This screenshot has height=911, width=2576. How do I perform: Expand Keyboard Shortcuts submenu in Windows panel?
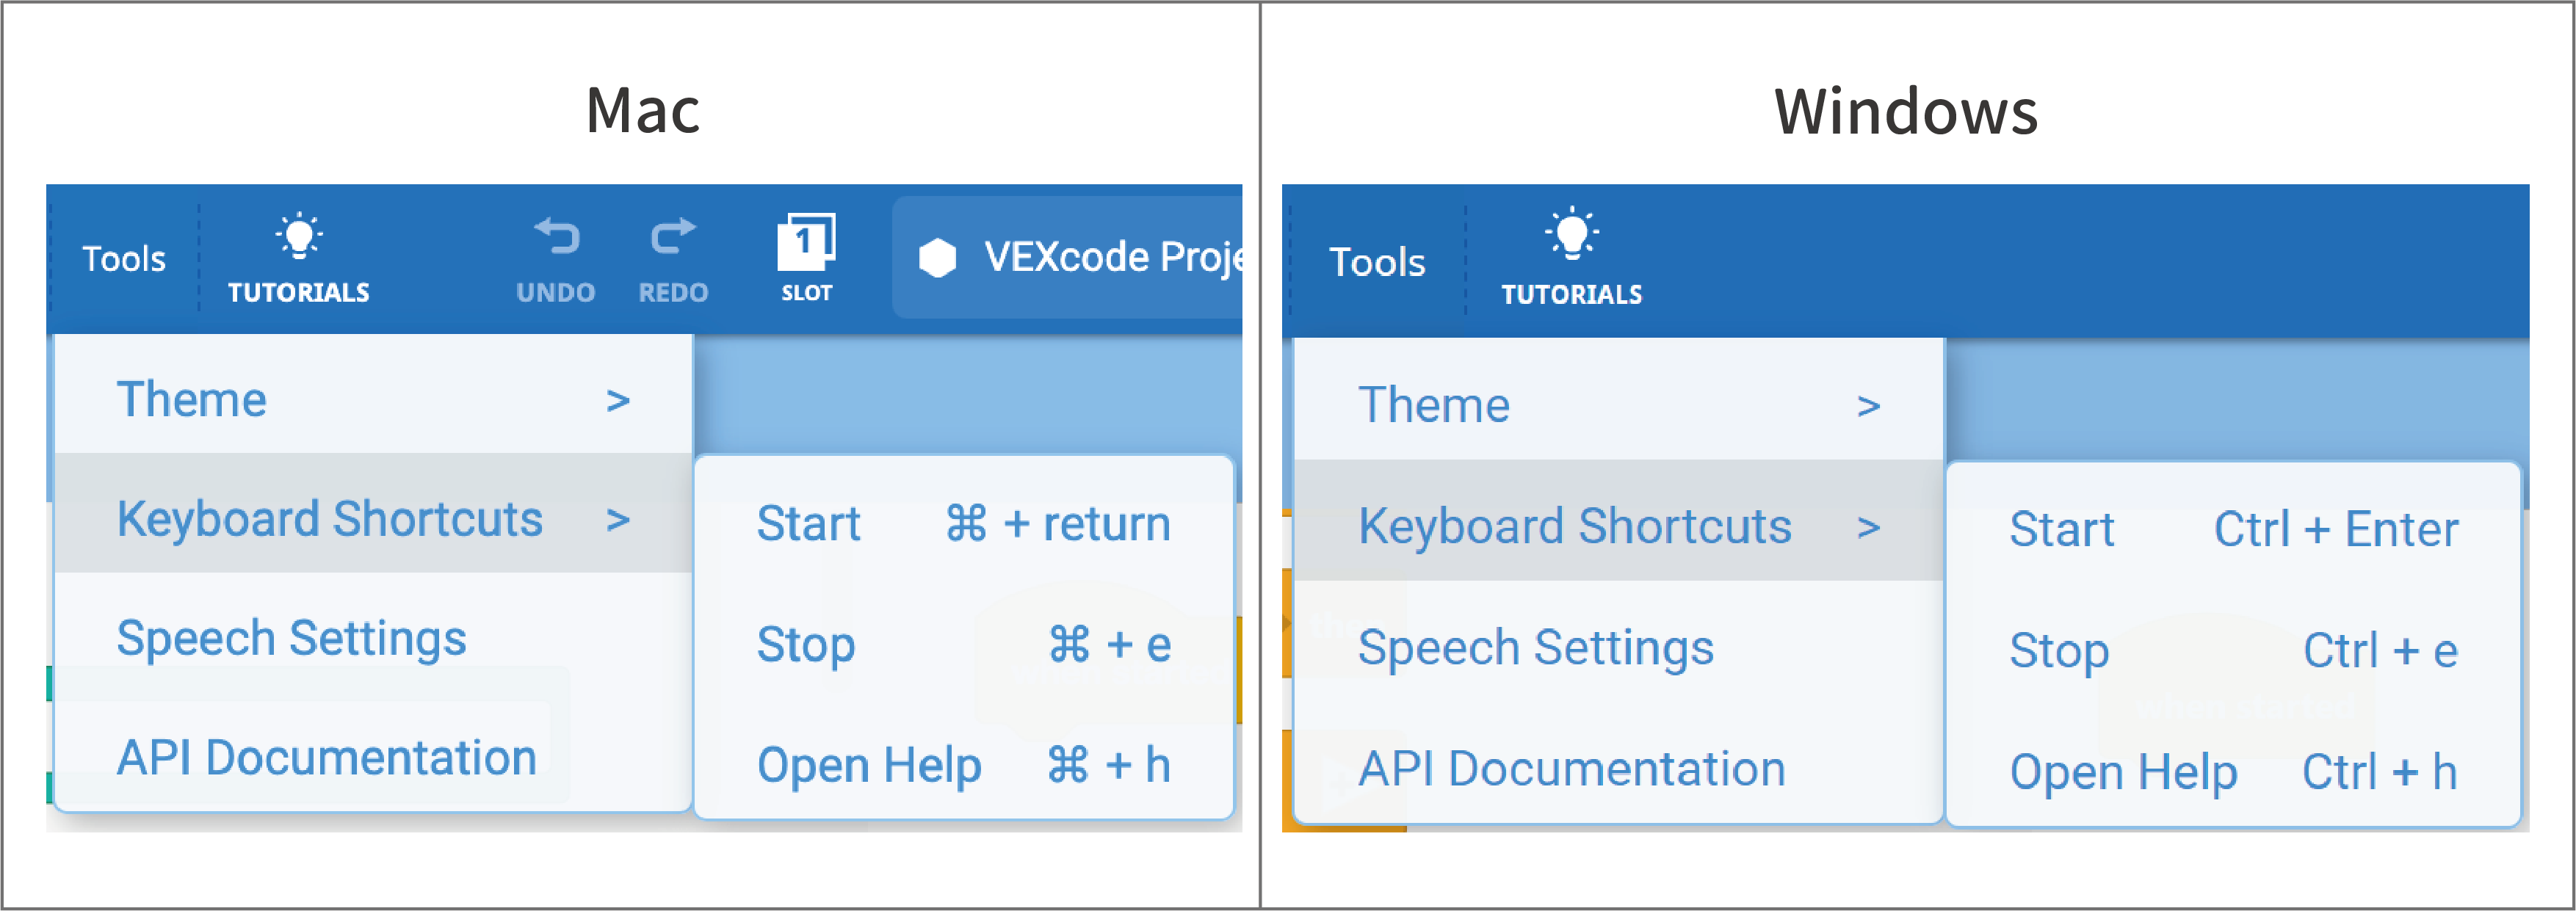coord(1617,526)
